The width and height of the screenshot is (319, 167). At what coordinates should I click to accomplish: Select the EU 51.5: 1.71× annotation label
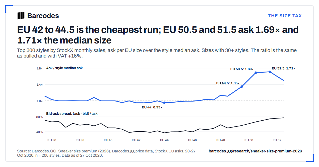tap(283, 68)
